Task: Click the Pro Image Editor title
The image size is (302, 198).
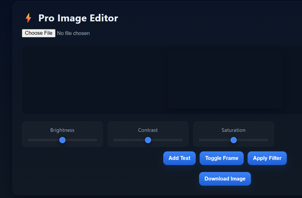Action: pyautogui.click(x=78, y=18)
